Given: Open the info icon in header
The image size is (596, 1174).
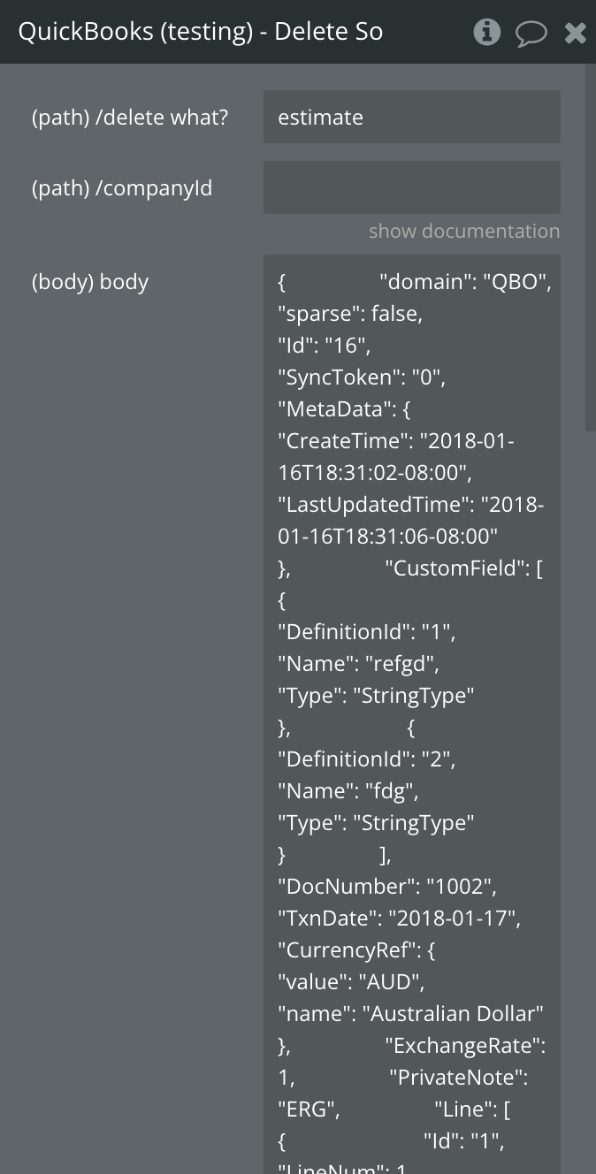Looking at the screenshot, I should click(487, 33).
